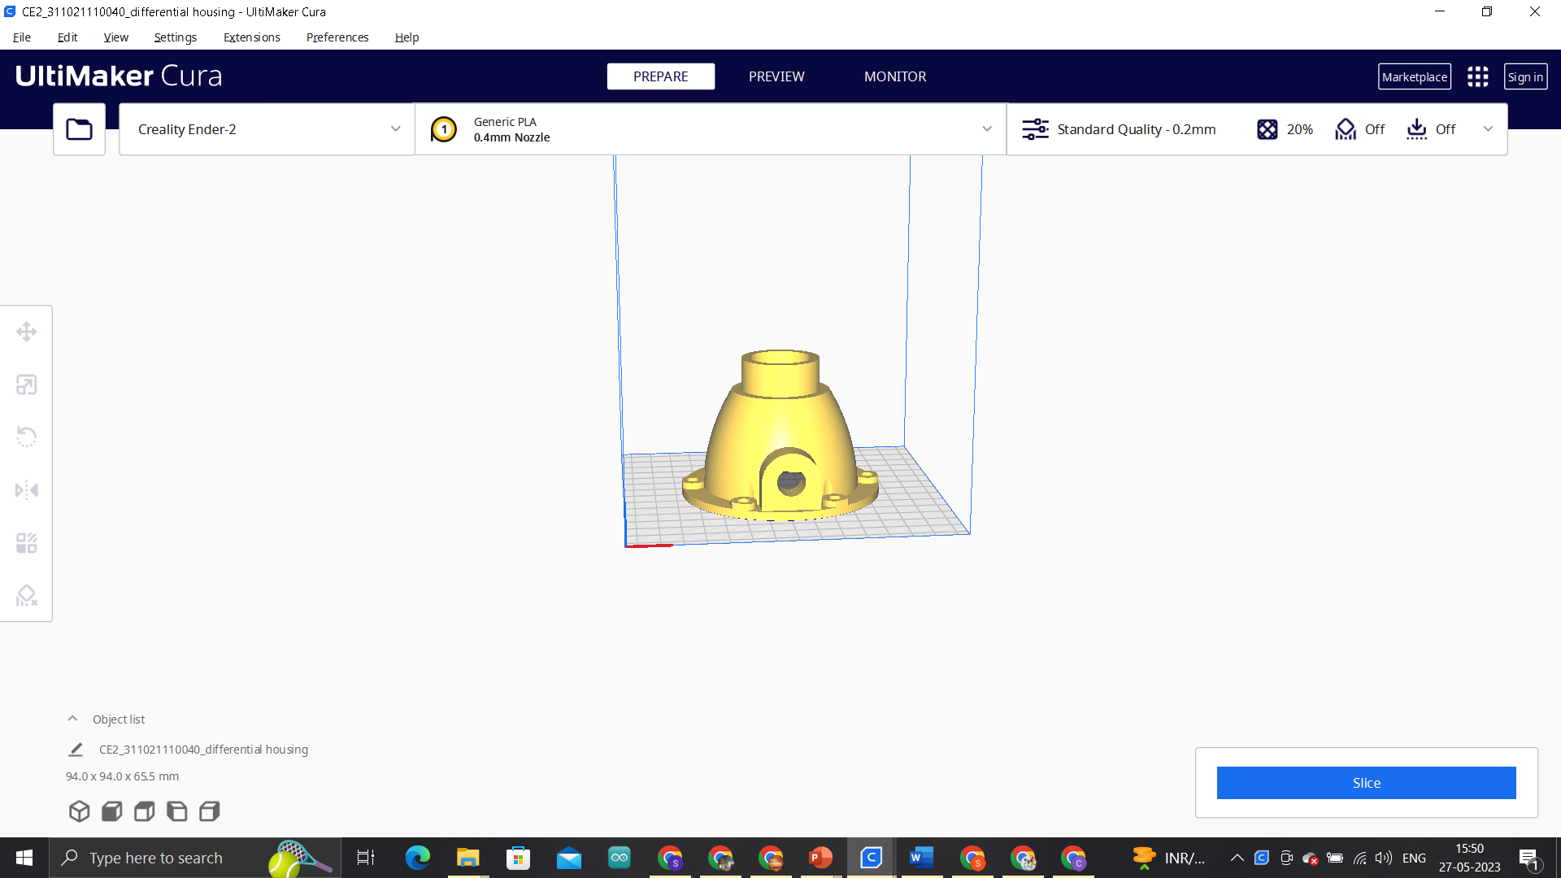
Task: Open the UltiMaker apps grid icon
Action: [1477, 76]
